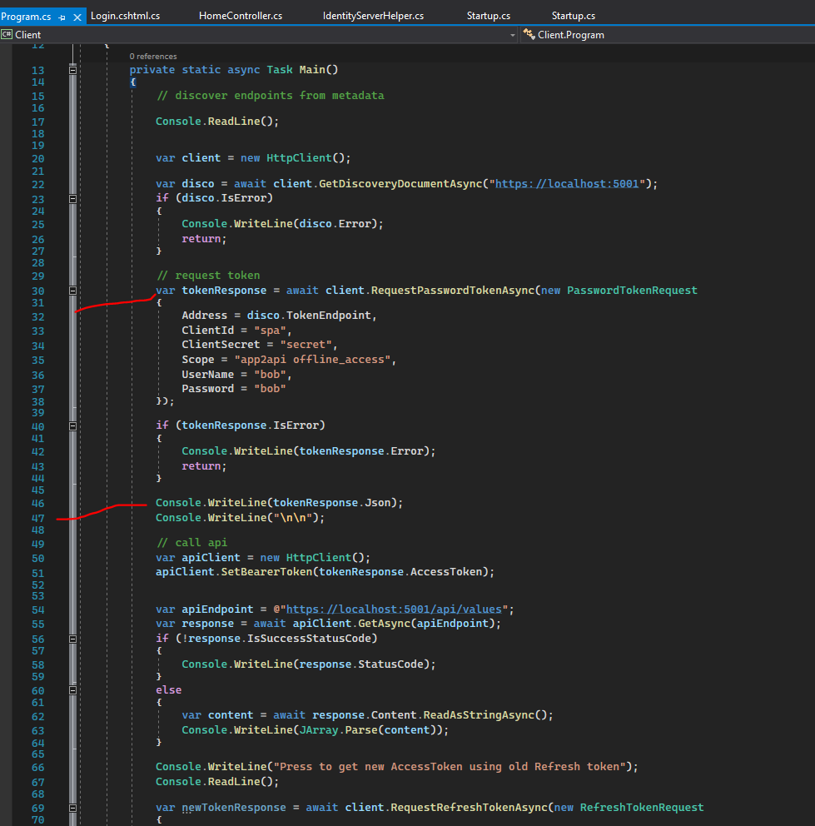This screenshot has height=826, width=815.
Task: Collapse the else block after IsSuccessStatusCode check
Action: click(x=72, y=689)
